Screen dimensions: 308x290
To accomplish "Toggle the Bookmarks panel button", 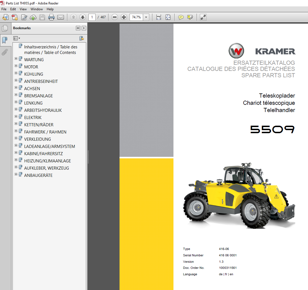I will point(5,40).
